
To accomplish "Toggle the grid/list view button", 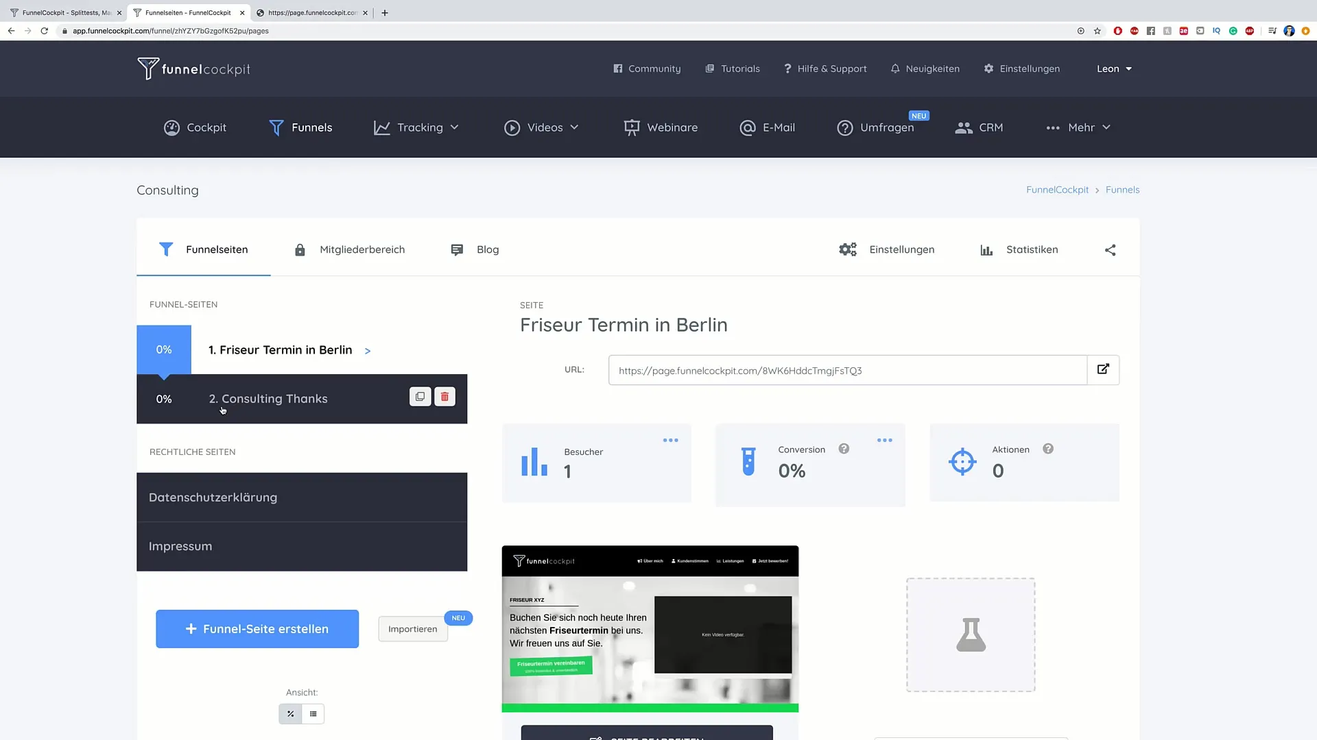I will point(313,714).
